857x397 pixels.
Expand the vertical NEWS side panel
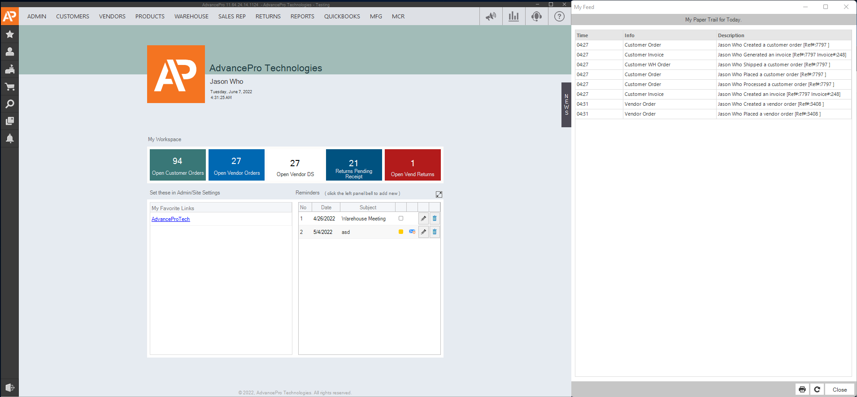tap(566, 104)
